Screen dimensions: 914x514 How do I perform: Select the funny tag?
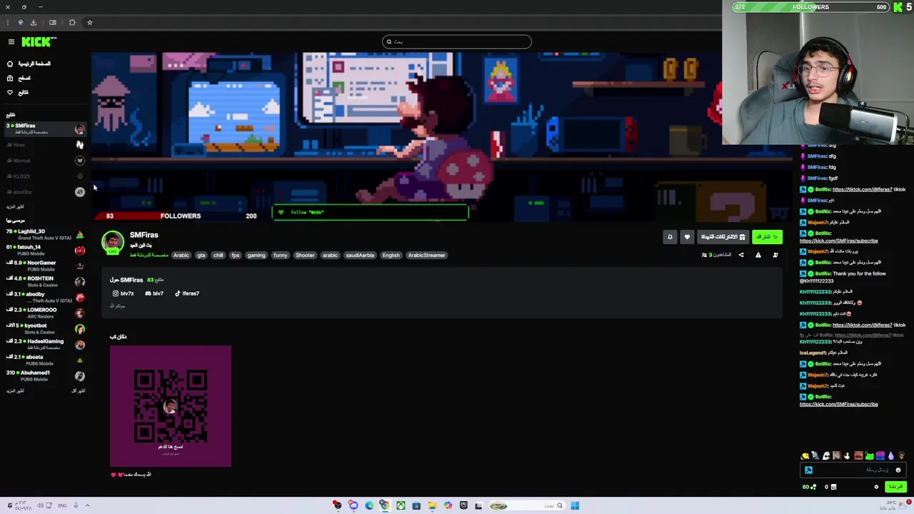click(x=281, y=255)
